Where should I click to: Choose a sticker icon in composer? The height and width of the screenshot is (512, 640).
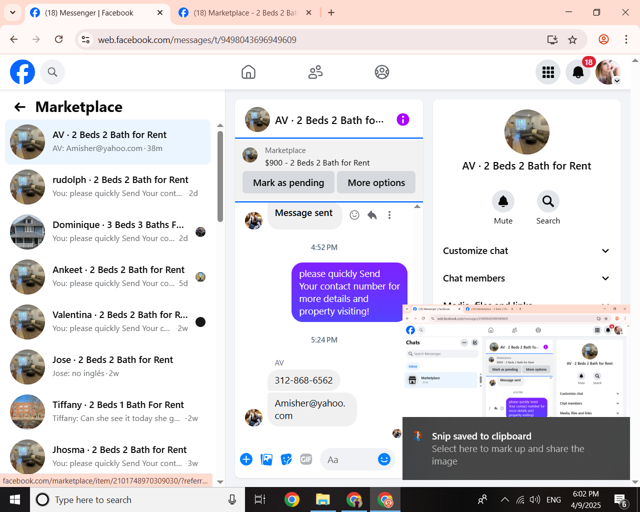click(286, 459)
